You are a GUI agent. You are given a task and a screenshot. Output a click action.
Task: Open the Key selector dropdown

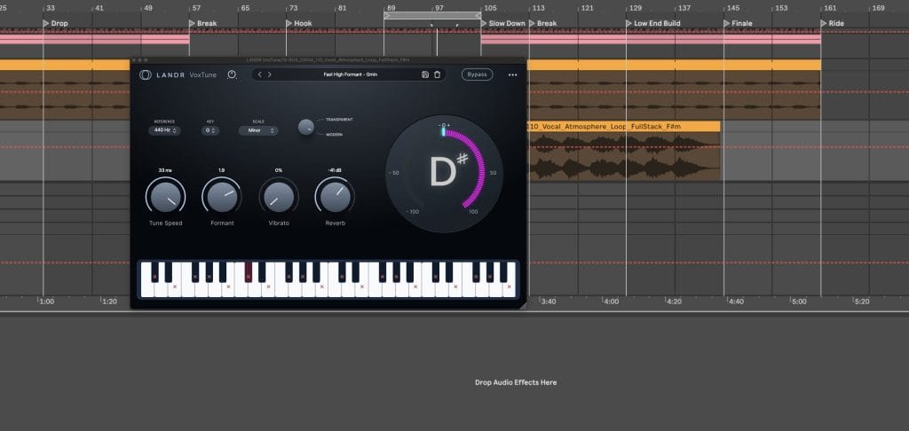210,130
